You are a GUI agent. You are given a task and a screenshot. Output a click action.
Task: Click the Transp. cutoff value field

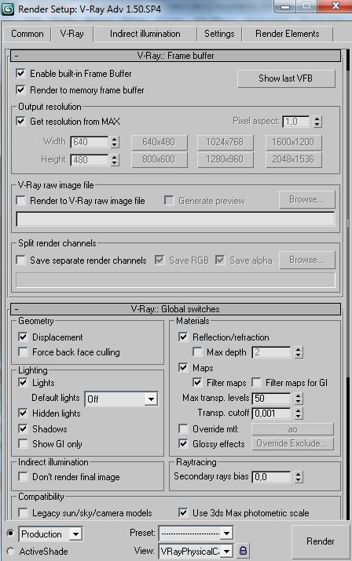coord(271,413)
